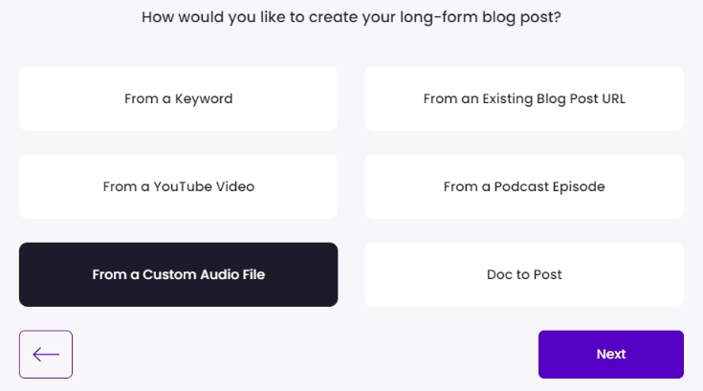Choose the Doc to Post option

(524, 274)
